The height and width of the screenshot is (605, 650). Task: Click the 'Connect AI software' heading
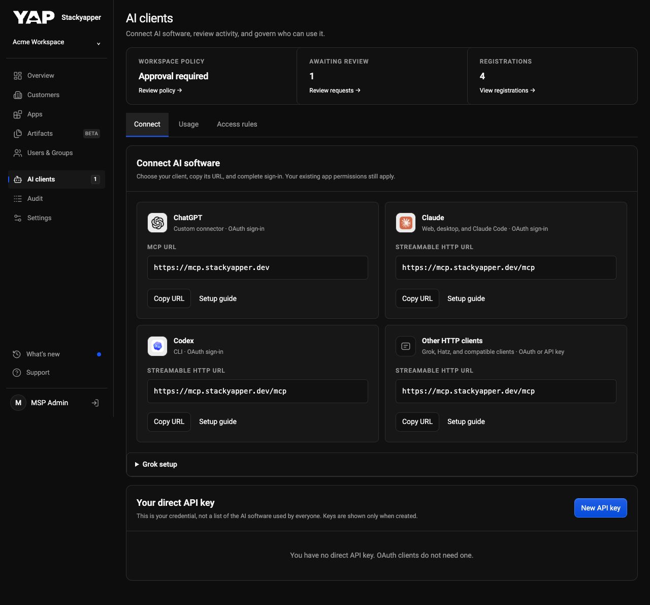(x=178, y=163)
